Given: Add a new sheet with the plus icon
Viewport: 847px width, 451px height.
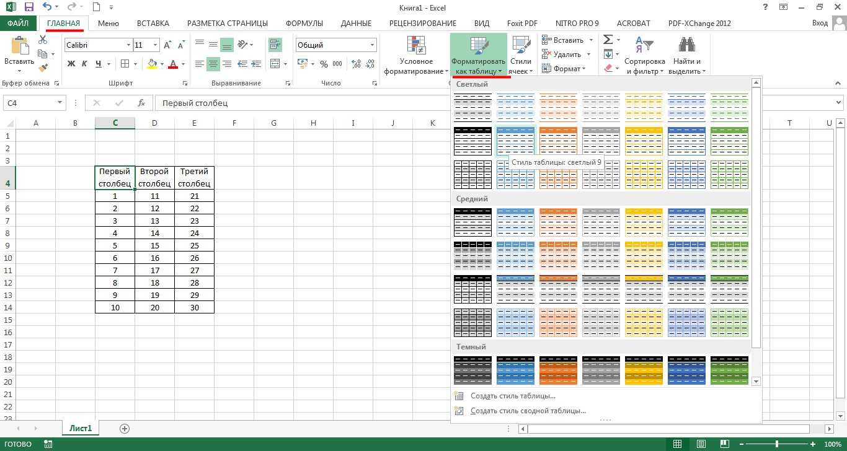Looking at the screenshot, I should point(125,428).
